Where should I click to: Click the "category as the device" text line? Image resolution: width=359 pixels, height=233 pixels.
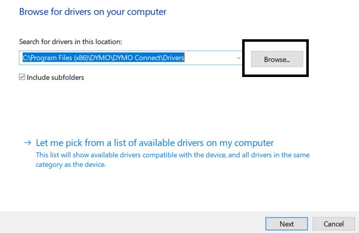pyautogui.click(x=71, y=164)
